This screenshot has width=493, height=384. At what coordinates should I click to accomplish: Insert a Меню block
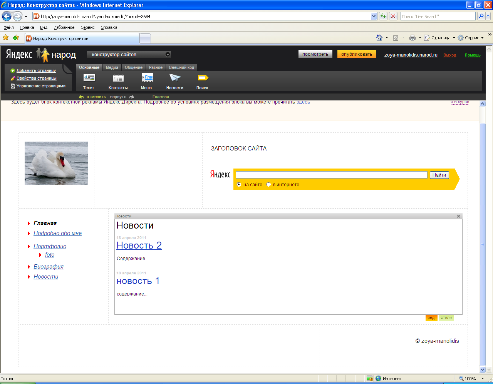click(x=146, y=81)
